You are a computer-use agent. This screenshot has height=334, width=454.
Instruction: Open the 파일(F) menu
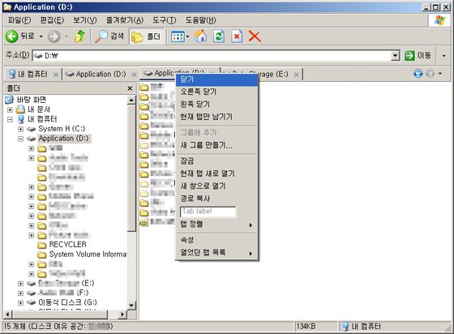19,20
